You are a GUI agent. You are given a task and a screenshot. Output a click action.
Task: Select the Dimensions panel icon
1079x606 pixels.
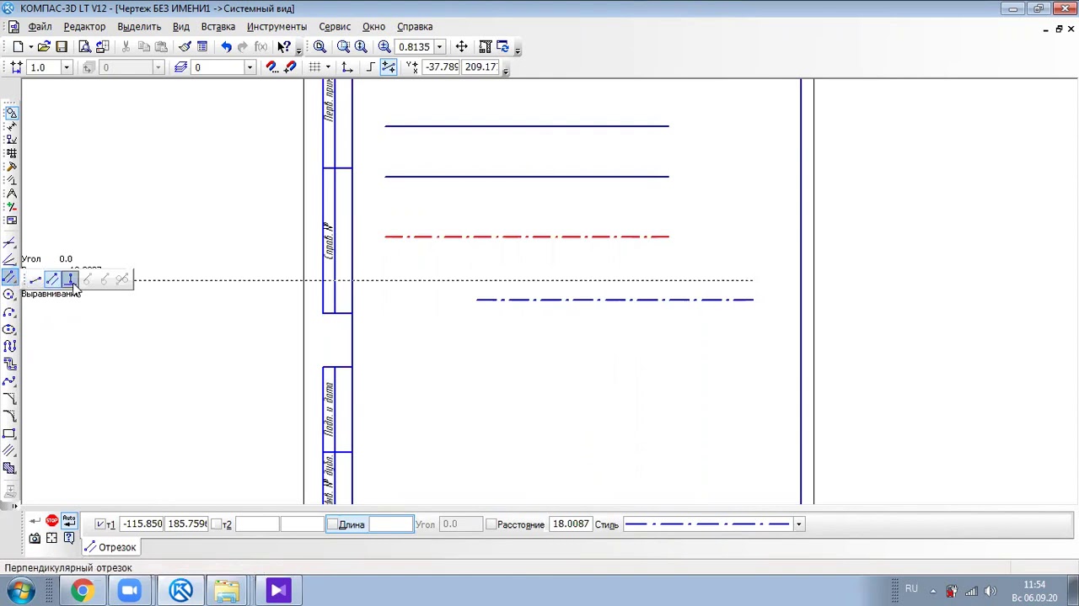(x=12, y=126)
